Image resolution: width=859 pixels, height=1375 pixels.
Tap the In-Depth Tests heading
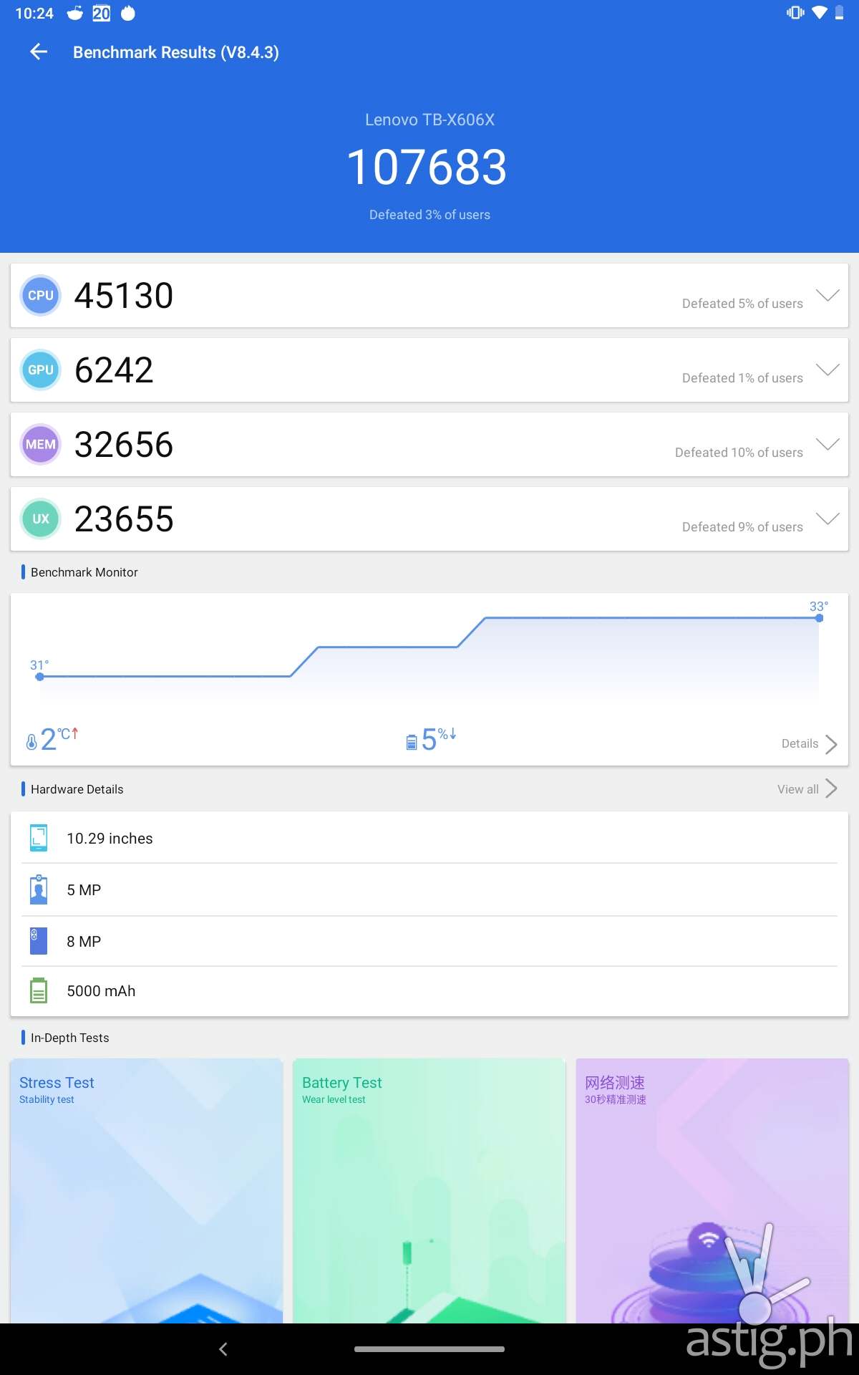coord(70,1038)
